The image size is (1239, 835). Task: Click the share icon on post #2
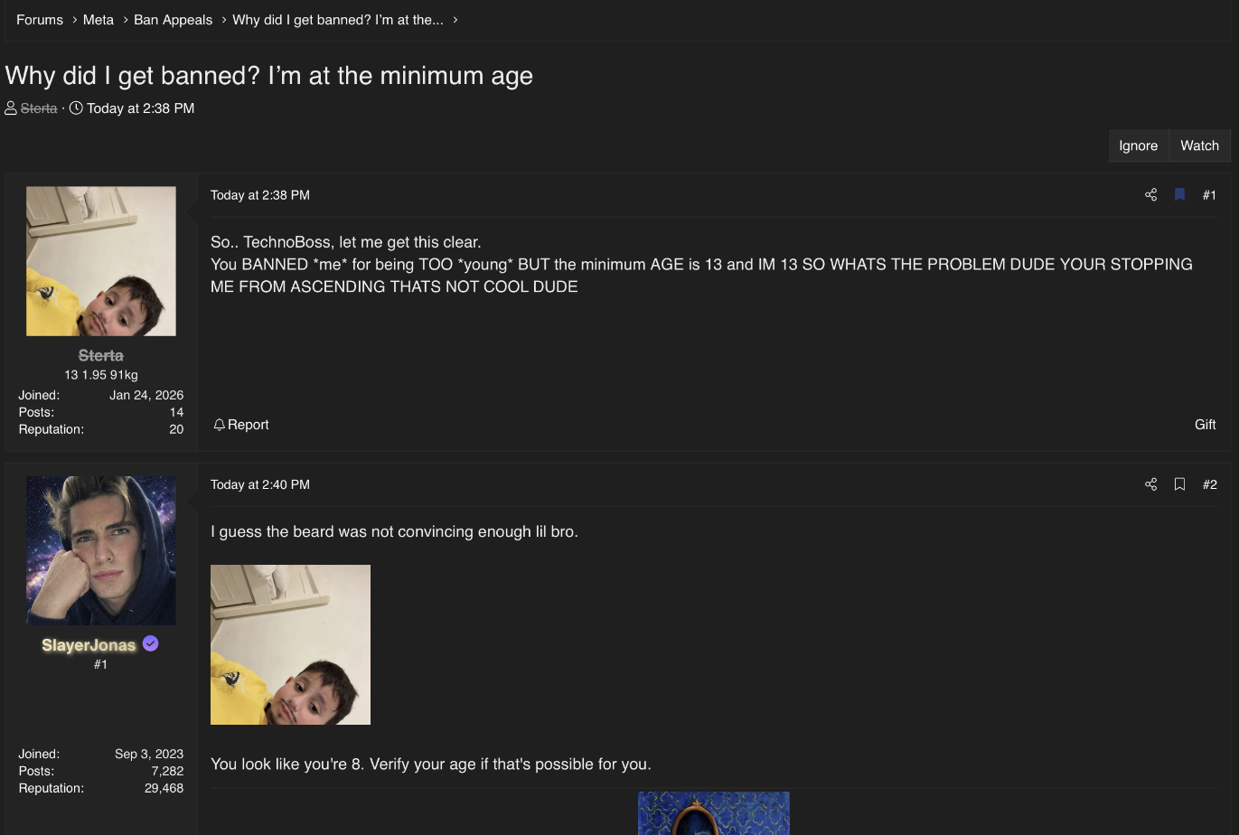coord(1150,484)
